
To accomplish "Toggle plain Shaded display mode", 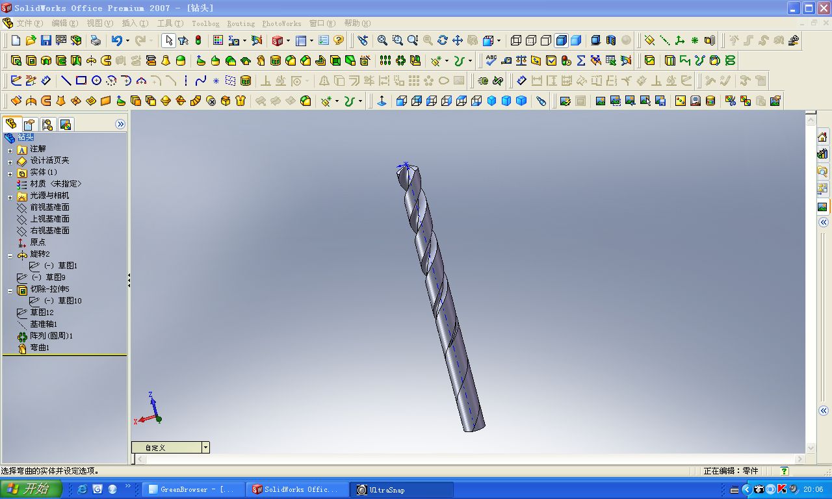I will click(576, 40).
